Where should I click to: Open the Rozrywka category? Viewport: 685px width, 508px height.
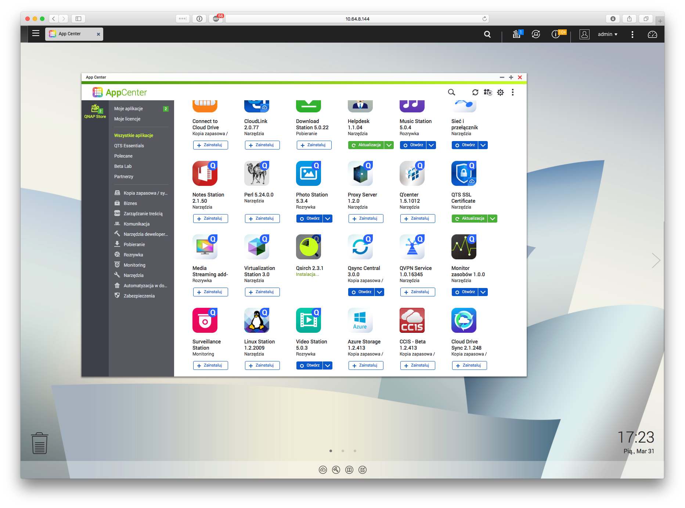click(133, 255)
